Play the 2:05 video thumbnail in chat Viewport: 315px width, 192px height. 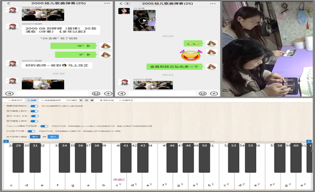43,15
